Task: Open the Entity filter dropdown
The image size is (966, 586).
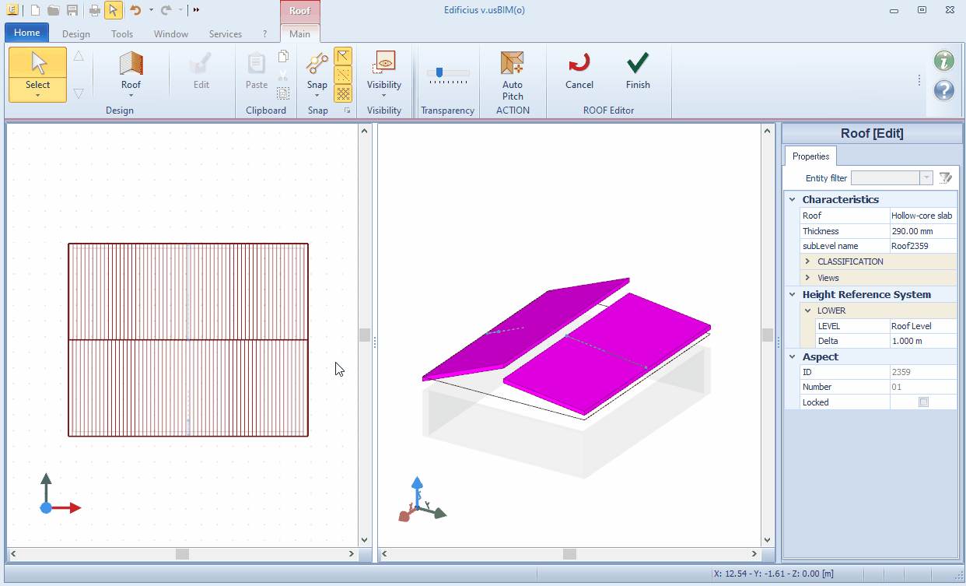Action: click(926, 178)
